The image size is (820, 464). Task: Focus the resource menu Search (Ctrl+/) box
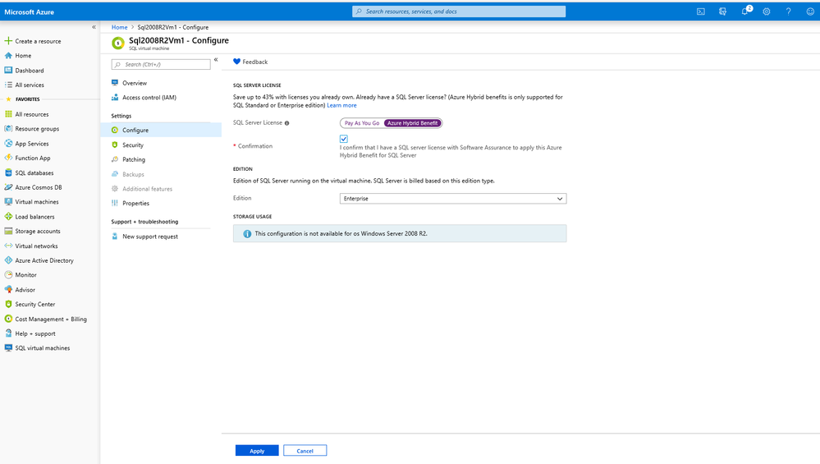tap(161, 64)
